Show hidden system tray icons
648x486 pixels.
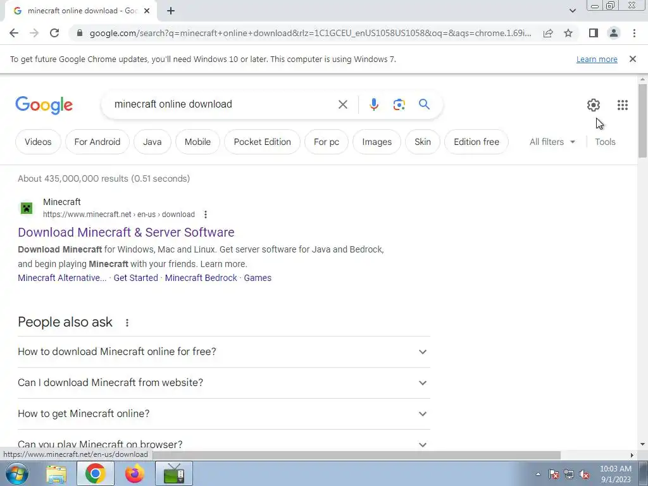pos(538,474)
